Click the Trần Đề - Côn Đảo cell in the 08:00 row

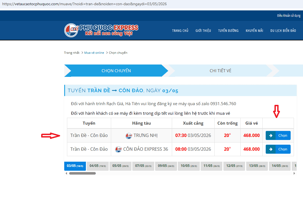coord(89,149)
